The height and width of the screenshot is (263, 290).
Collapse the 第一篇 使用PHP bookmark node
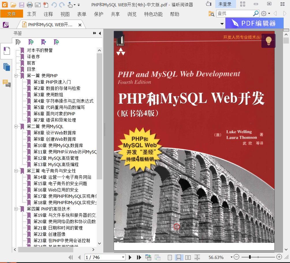(16, 76)
